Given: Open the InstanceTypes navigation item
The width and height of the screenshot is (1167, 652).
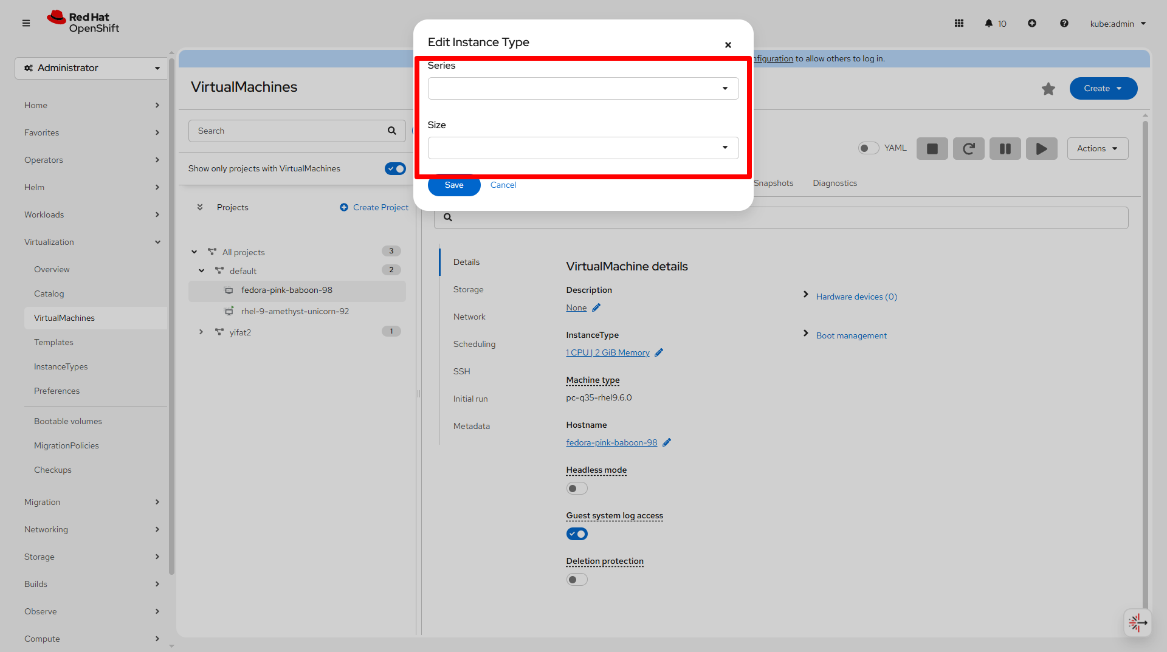Looking at the screenshot, I should [61, 366].
